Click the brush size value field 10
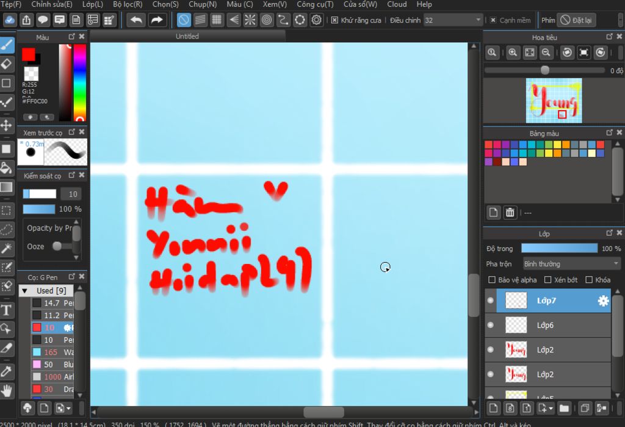 pos(71,194)
